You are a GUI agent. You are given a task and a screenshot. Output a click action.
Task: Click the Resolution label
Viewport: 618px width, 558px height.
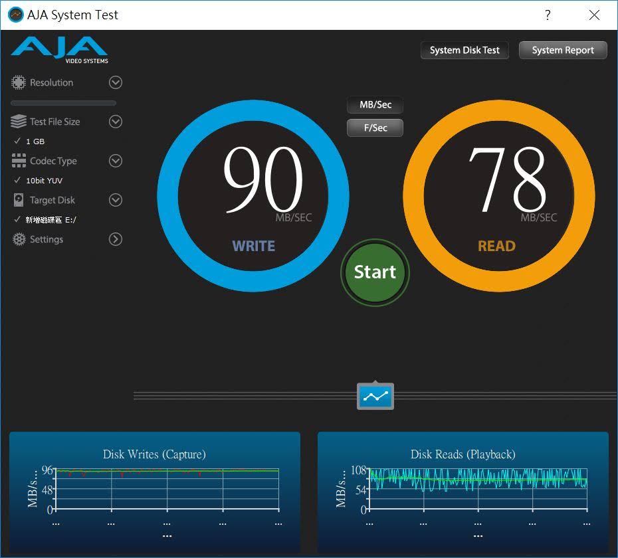[x=52, y=82]
